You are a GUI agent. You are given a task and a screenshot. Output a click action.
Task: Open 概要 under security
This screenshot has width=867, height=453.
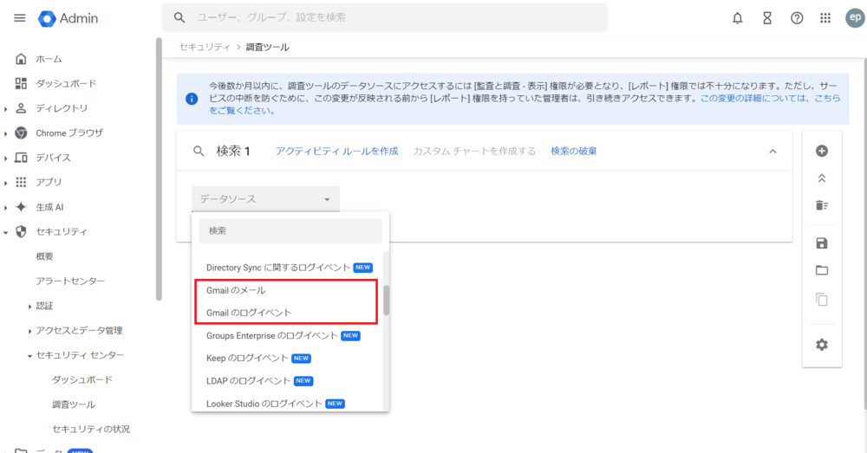(44, 256)
